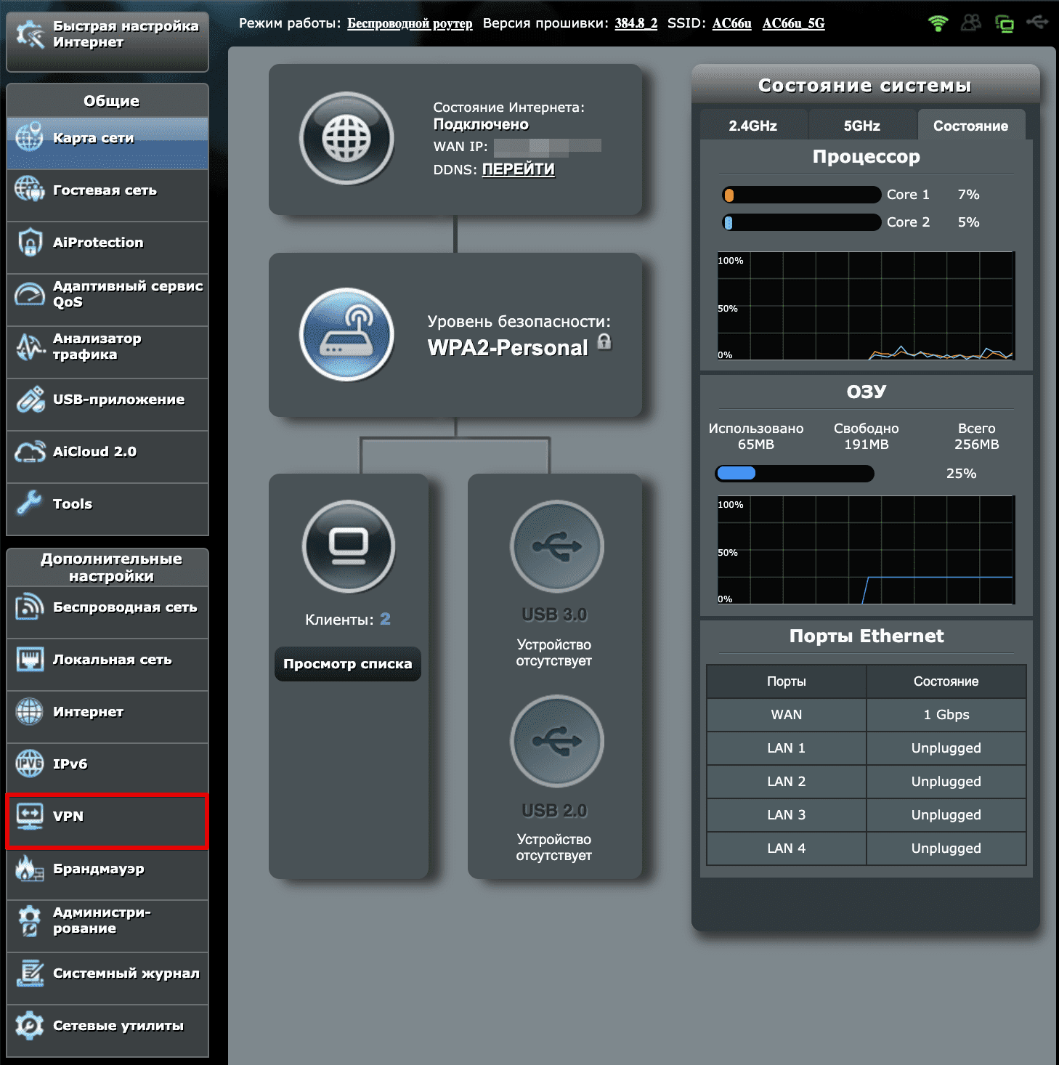Open the Анализатор трафика tool
The width and height of the screenshot is (1059, 1065).
97,347
